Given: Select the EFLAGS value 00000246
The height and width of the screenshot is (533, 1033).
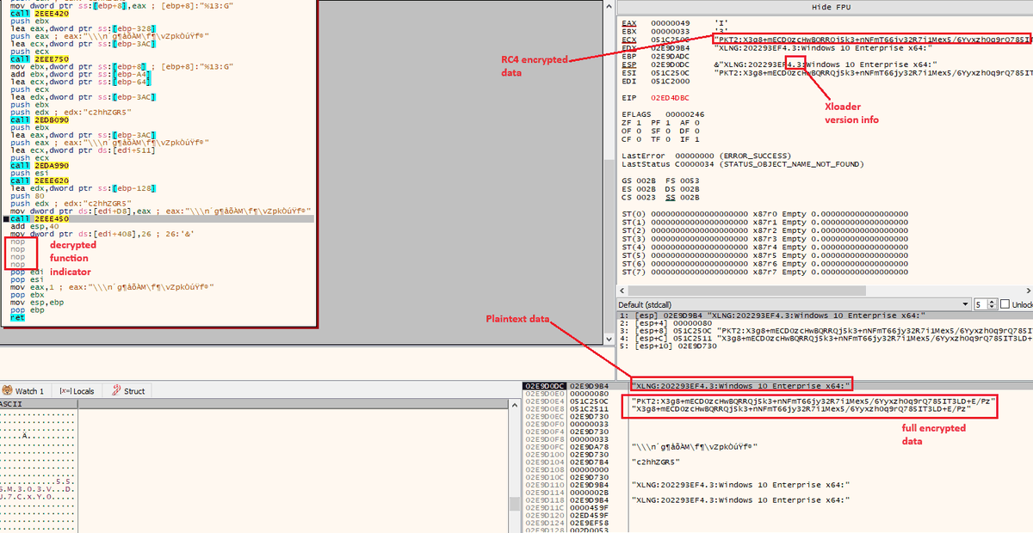Looking at the screenshot, I should 687,113.
